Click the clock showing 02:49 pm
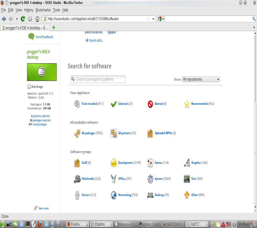 tap(244, 224)
